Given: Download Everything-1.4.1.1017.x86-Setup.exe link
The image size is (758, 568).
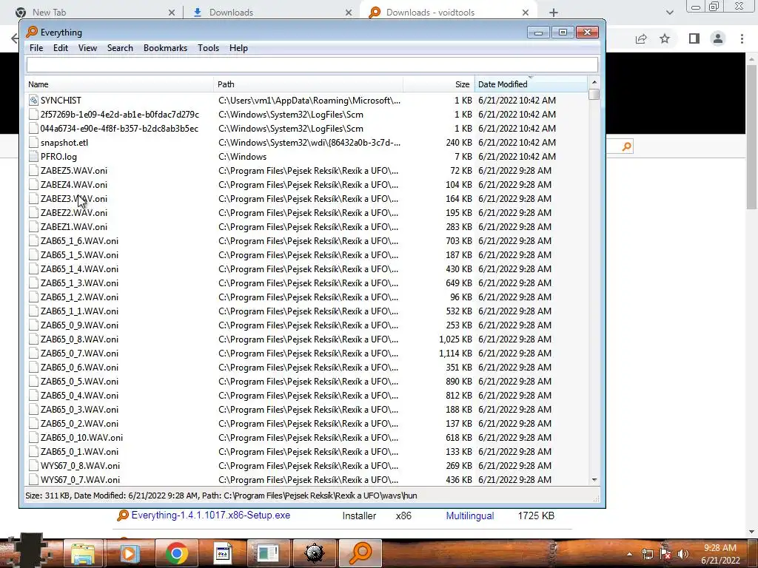Looking at the screenshot, I should 211,515.
